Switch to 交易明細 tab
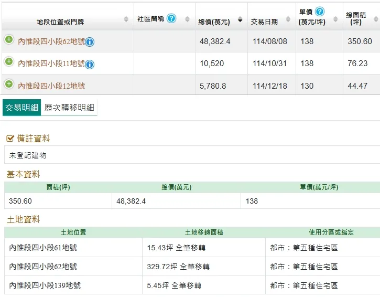The width and height of the screenshot is (380, 297). pos(21,108)
